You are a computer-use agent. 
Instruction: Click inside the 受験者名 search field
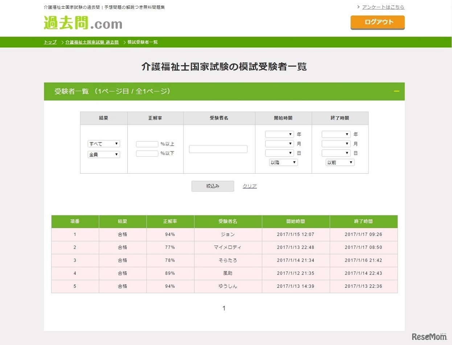[x=218, y=149]
